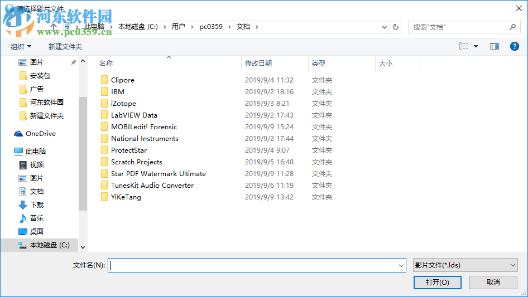Select 安装包 folder in sidebar
The image size is (528, 297).
coord(40,76)
